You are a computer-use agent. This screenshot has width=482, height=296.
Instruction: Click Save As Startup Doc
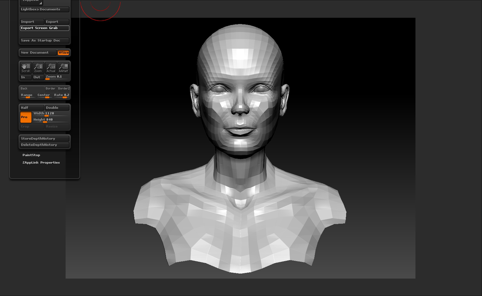click(45, 41)
